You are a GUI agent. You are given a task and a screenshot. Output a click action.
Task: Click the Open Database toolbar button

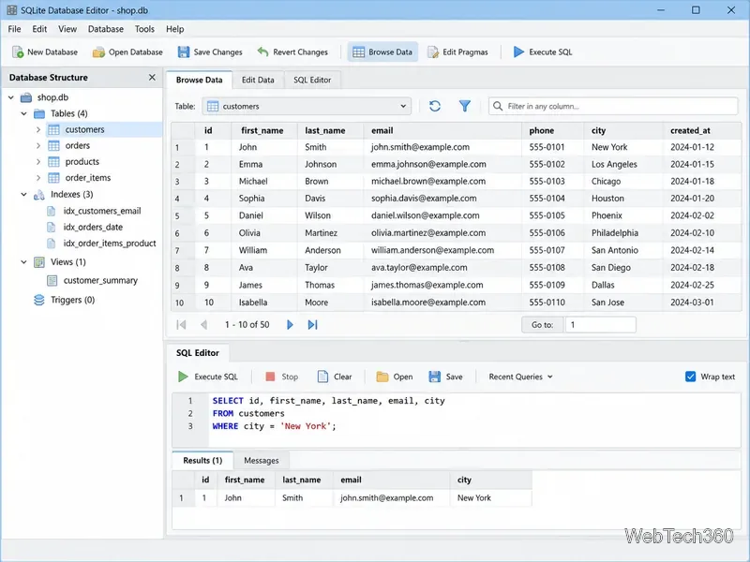(127, 52)
